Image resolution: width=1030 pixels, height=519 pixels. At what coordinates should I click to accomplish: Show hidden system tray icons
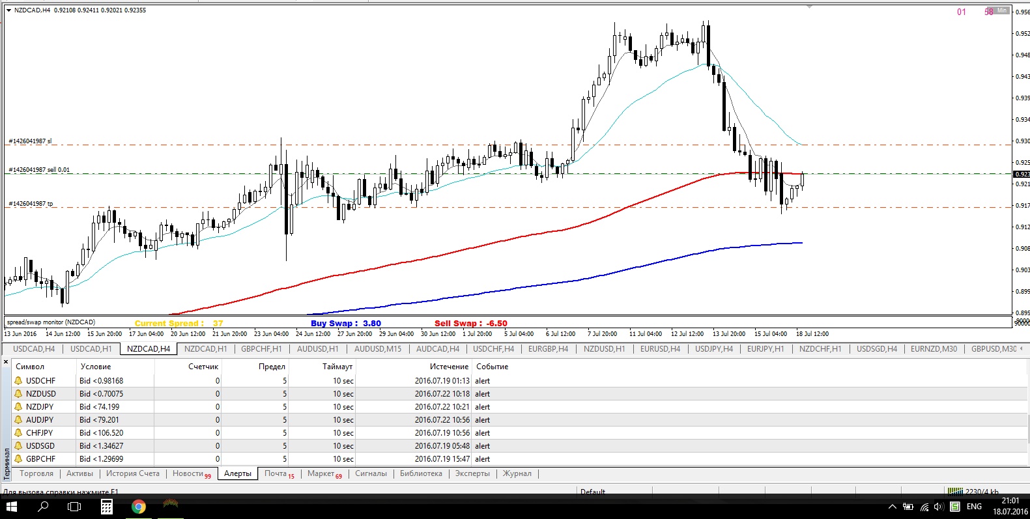892,507
